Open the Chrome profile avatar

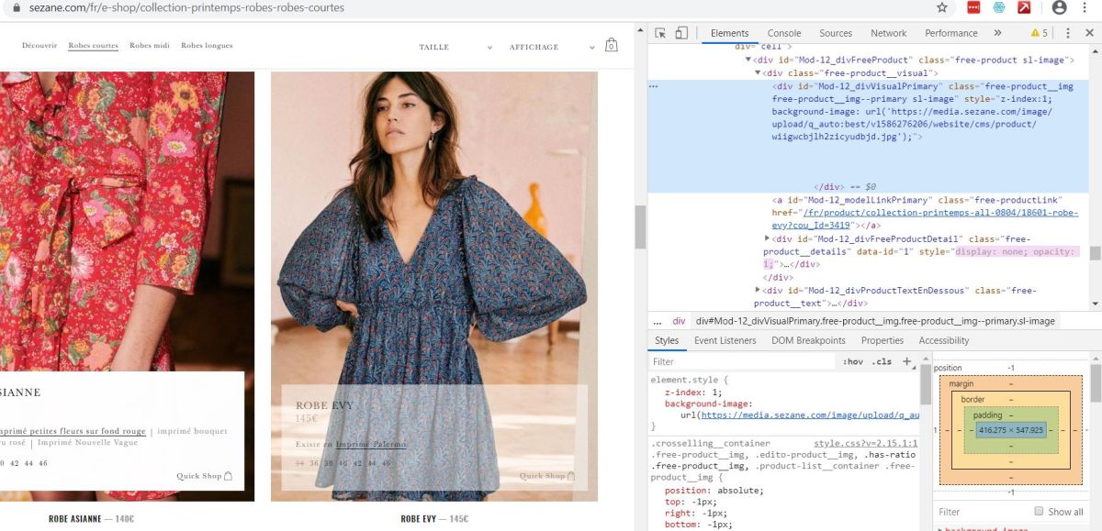(x=1059, y=7)
